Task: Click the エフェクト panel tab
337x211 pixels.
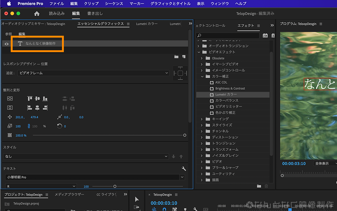Action: click(x=246, y=25)
